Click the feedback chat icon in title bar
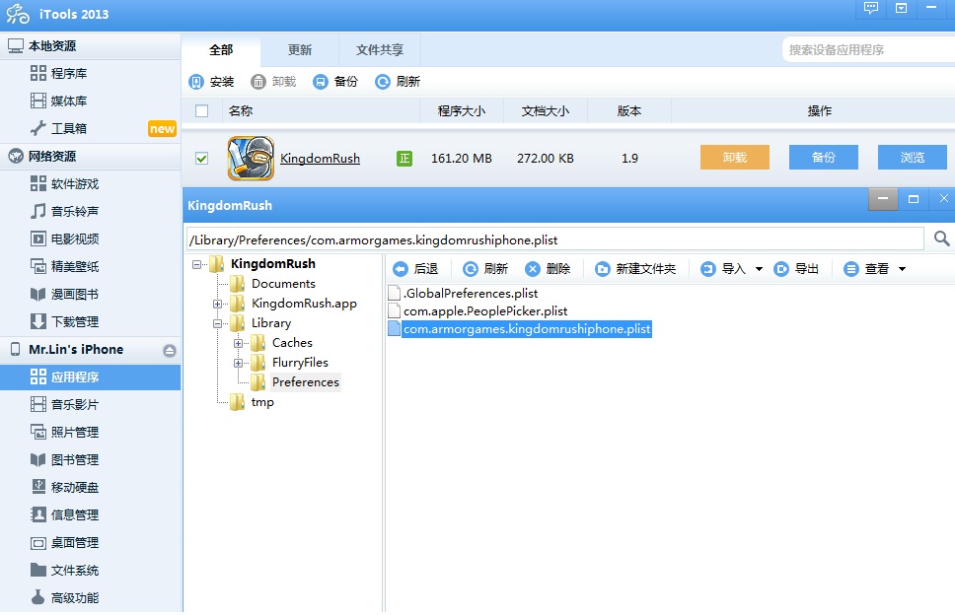Screen dimensions: 955x615 click(871, 8)
